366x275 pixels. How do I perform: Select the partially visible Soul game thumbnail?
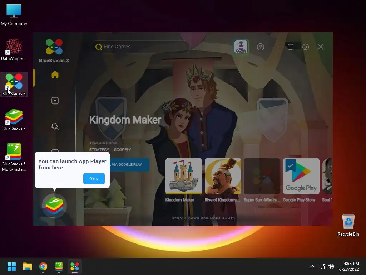[327, 176]
